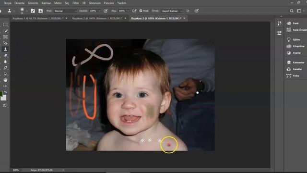Screen dimensions: 307x173
Task: Close the Başlıksız-3 document tab
Action: [184, 18]
